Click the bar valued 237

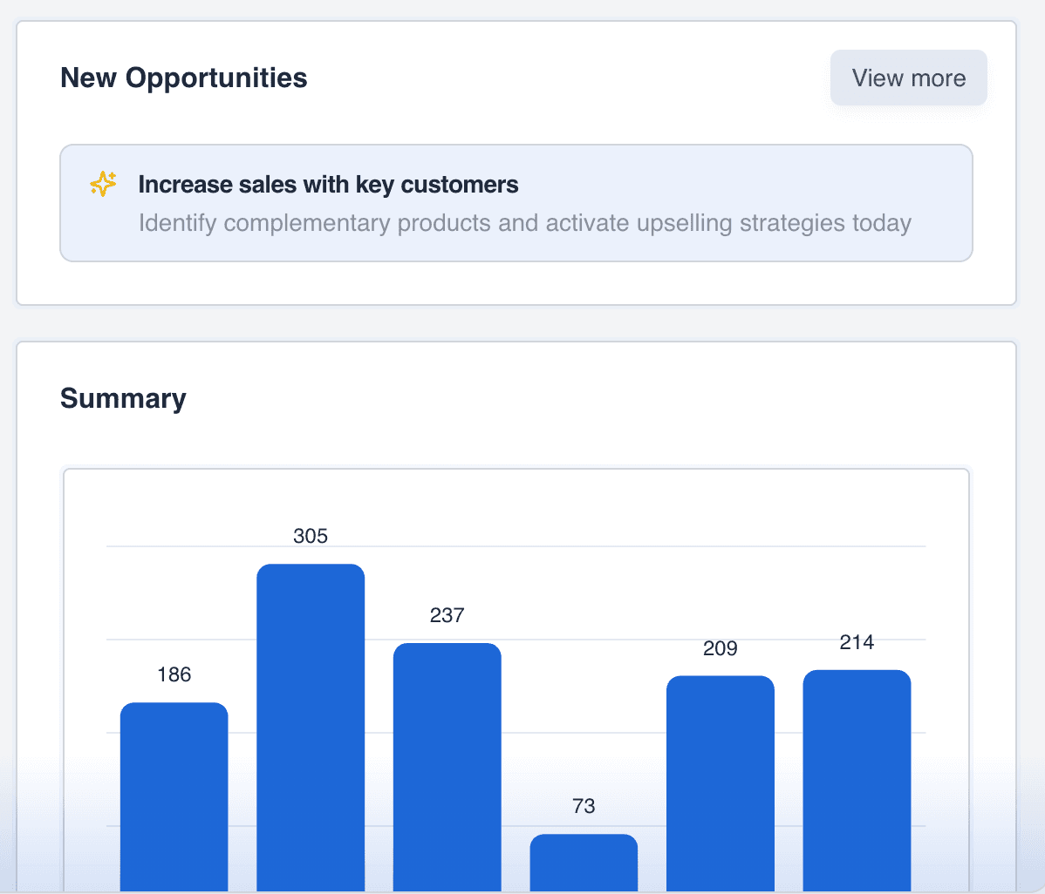[447, 762]
